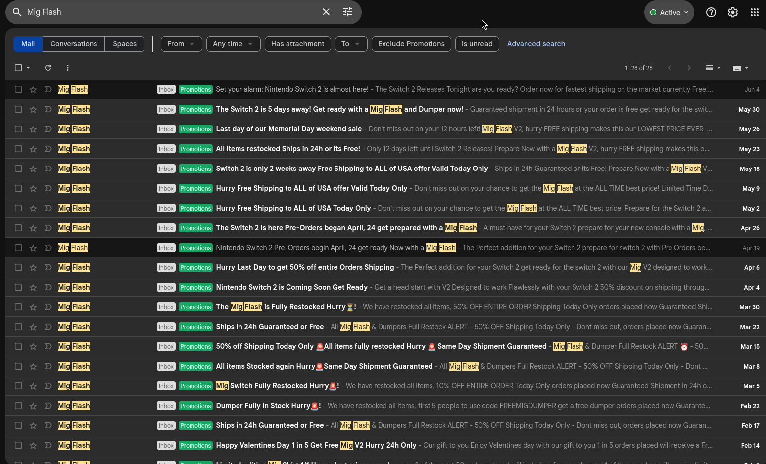Mark the Apr 6 email as important
Viewport: 766px width, 464px height.
48,267
